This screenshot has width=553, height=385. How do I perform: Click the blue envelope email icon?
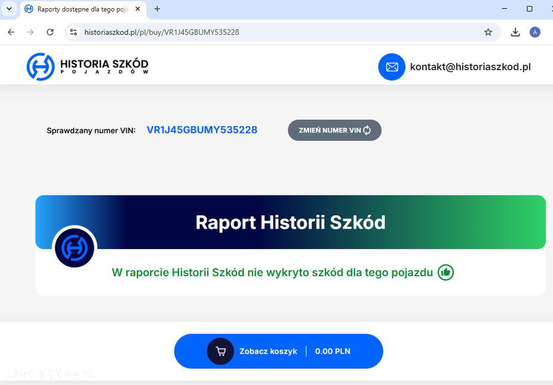coord(392,67)
